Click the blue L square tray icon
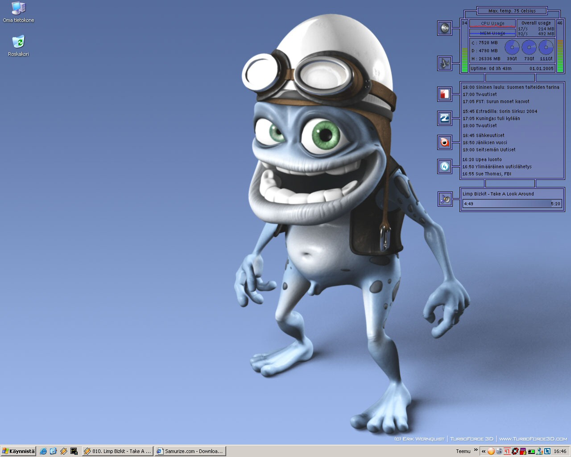 coord(547,451)
